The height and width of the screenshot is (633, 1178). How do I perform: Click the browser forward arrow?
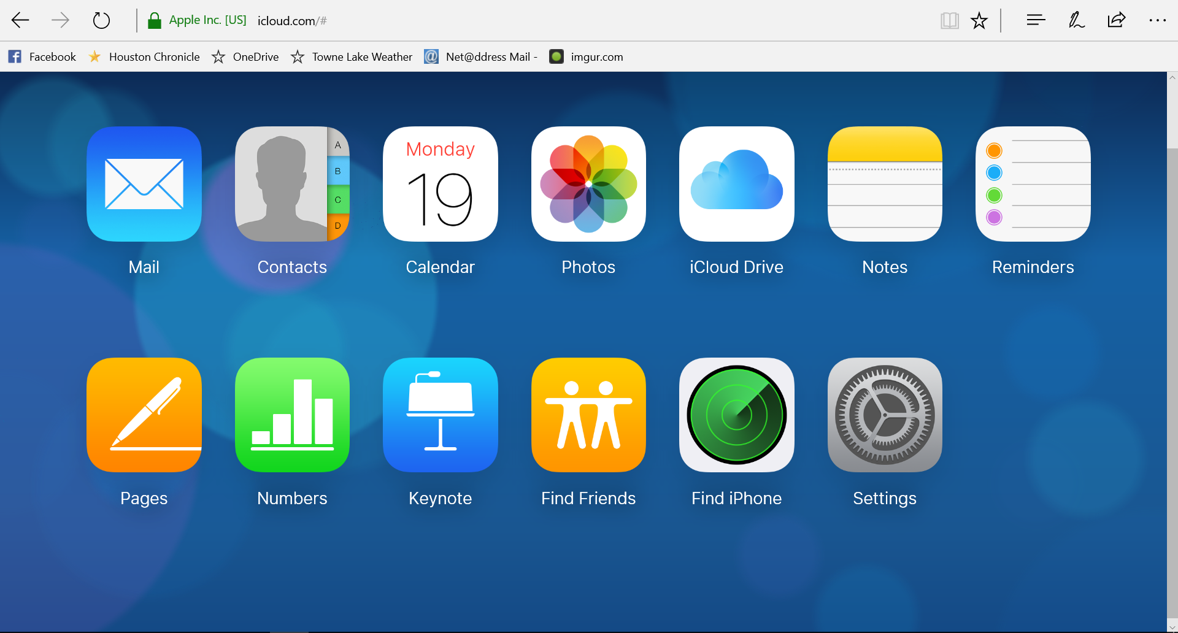pos(60,20)
